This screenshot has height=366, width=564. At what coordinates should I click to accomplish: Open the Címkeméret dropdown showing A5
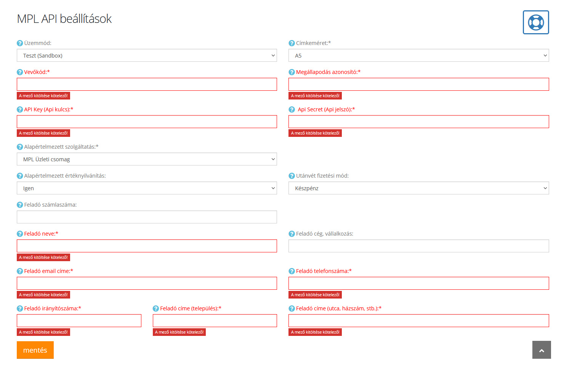(x=418, y=55)
